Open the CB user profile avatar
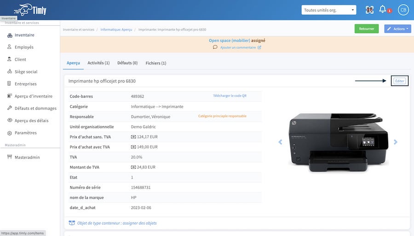 point(403,10)
